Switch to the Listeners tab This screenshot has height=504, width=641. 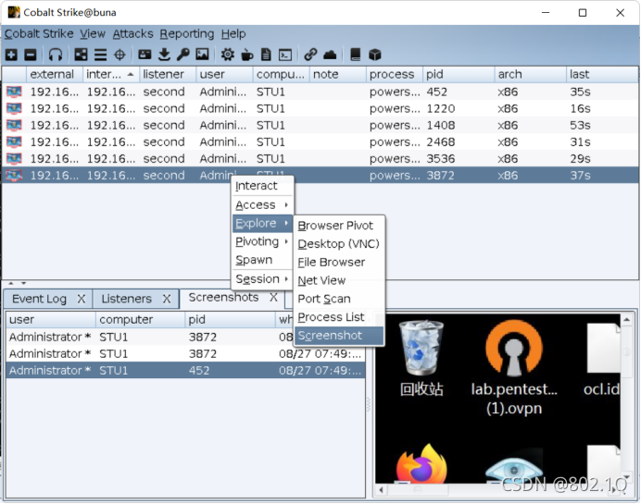(x=126, y=299)
